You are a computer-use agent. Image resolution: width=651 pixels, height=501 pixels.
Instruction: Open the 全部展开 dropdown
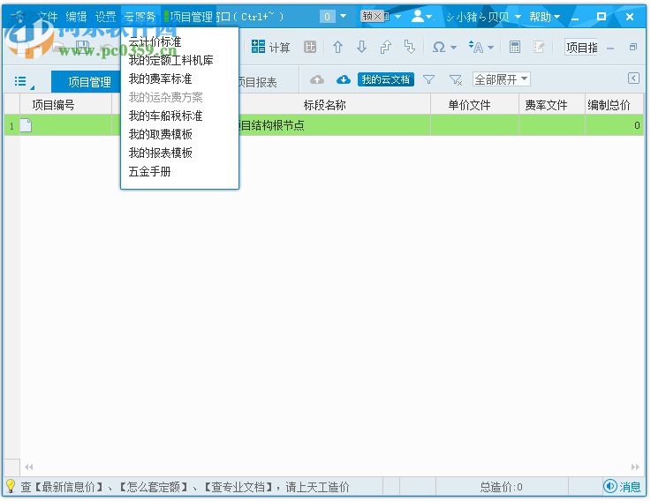501,79
